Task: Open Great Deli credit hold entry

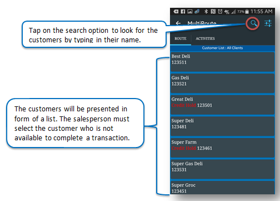Action: [x=222, y=105]
